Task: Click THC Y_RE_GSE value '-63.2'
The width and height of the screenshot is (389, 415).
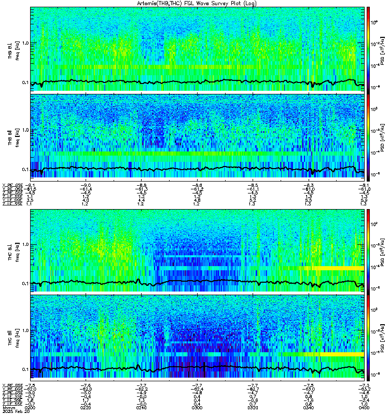Action: (364, 389)
